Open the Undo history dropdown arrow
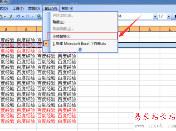 tap(23, 16)
